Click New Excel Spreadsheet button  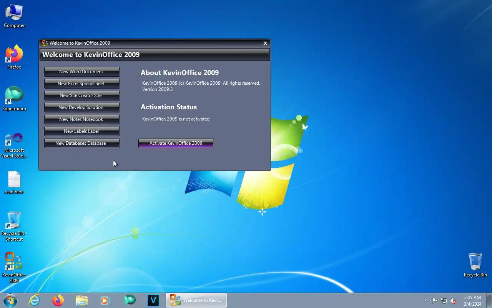click(x=82, y=84)
